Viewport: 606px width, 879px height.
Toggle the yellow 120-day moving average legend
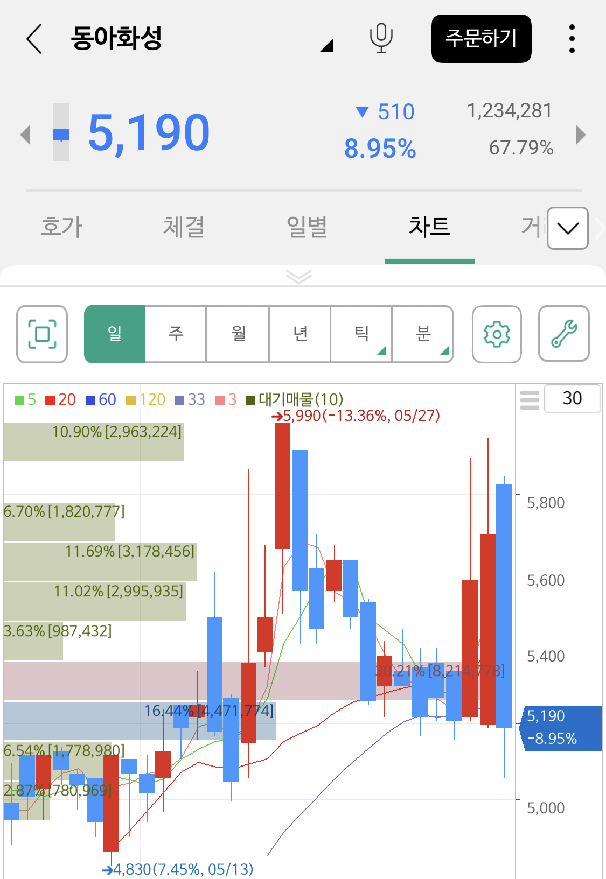pyautogui.click(x=145, y=400)
